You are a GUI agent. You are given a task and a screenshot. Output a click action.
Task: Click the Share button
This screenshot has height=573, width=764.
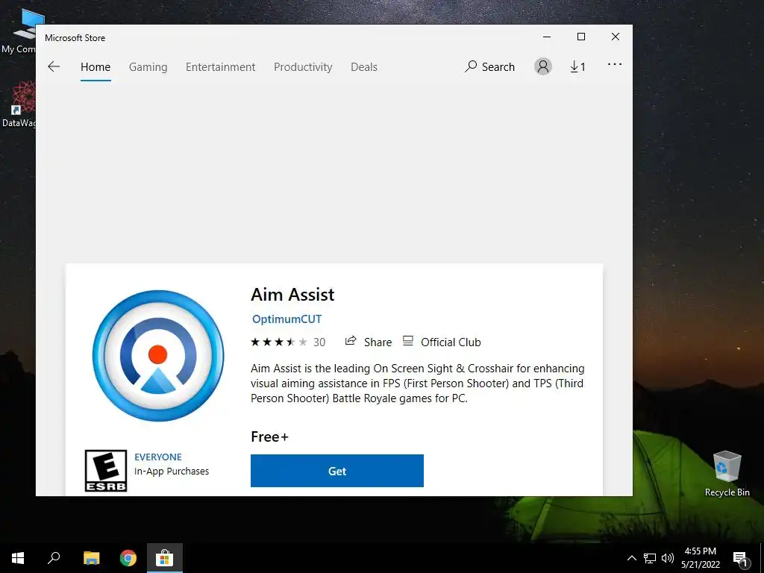(x=369, y=342)
